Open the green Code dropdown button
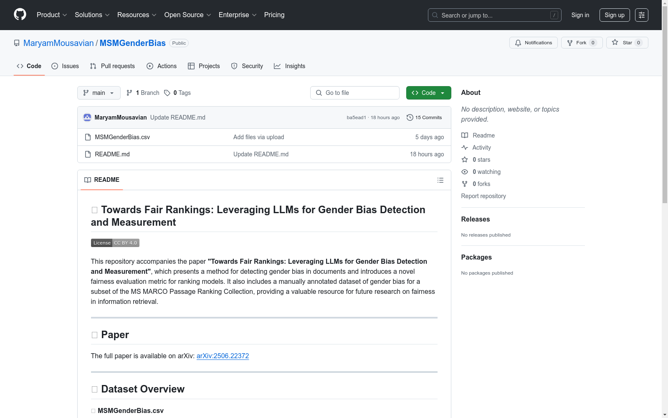Image resolution: width=668 pixels, height=418 pixels. pyautogui.click(x=428, y=93)
